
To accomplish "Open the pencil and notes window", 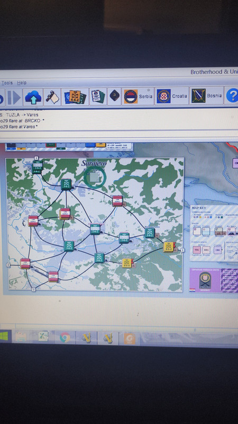I will tap(52, 97).
